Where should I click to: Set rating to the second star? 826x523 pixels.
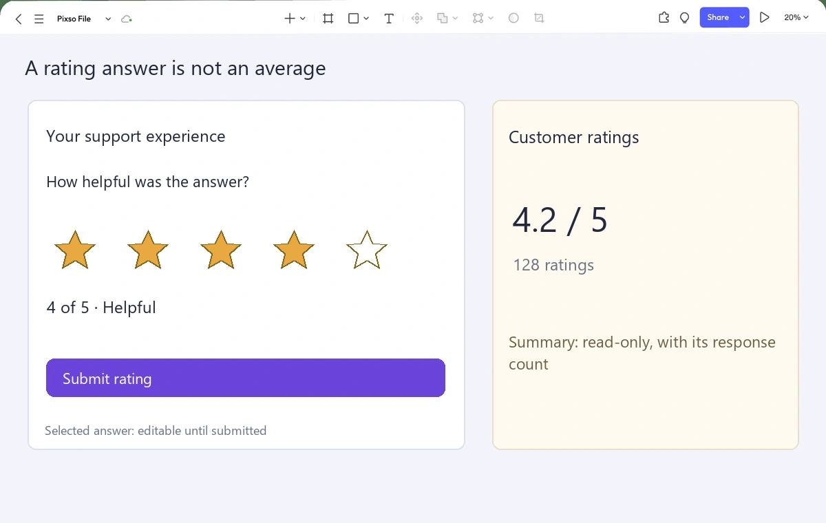[x=148, y=250]
